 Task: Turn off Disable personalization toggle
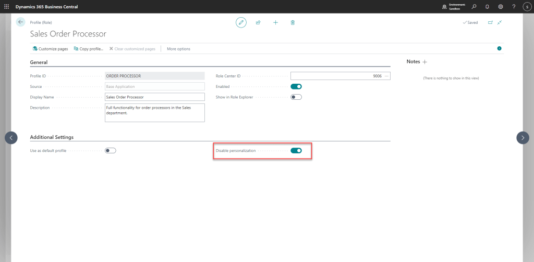(296, 151)
